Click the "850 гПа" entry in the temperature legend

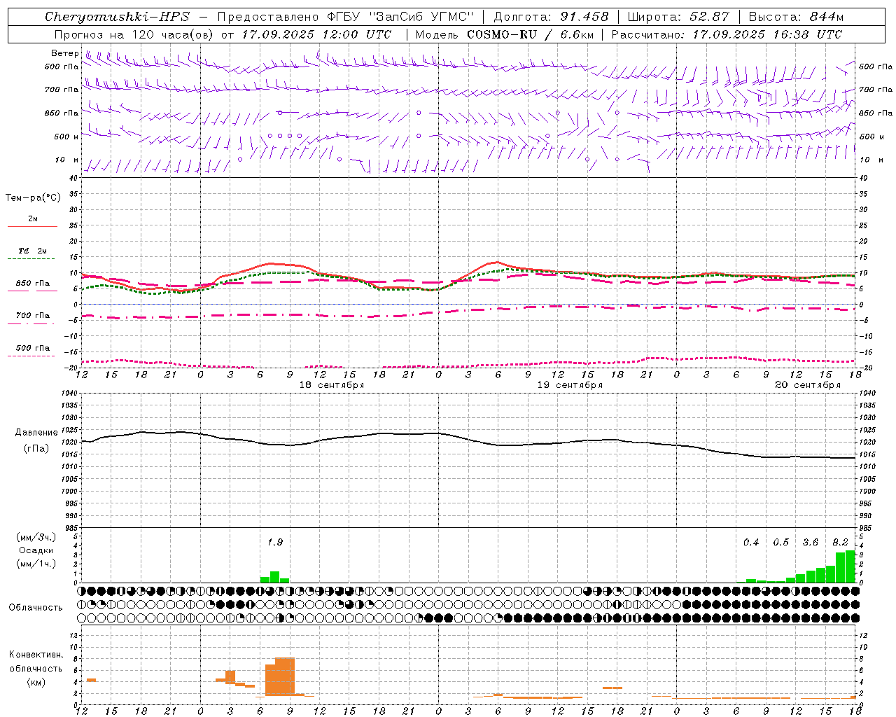tap(32, 284)
